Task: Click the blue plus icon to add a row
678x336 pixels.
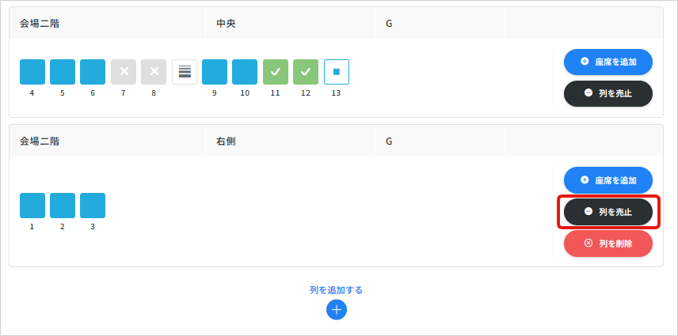Action: pyautogui.click(x=337, y=310)
